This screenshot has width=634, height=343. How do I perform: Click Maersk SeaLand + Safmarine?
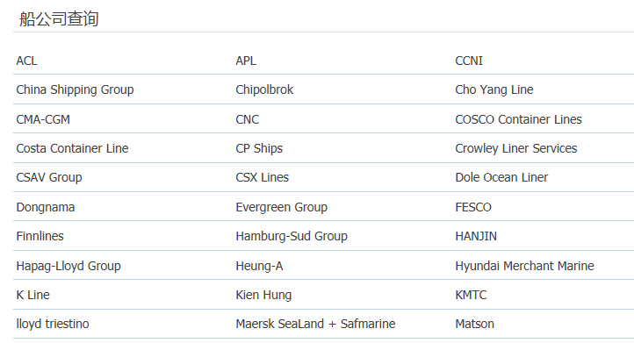[315, 324]
